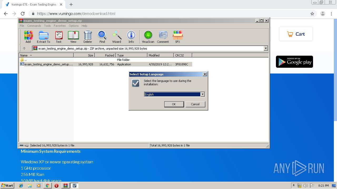337x189 pixels.
Task: Open the file explorer taskbar icon
Action: pos(30,185)
